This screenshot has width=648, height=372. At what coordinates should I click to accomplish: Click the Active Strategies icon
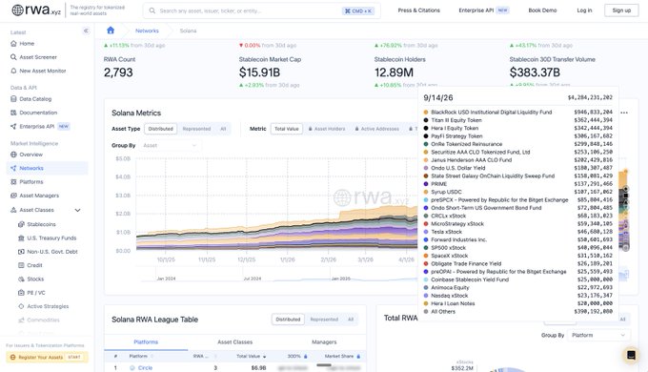pyautogui.click(x=21, y=306)
